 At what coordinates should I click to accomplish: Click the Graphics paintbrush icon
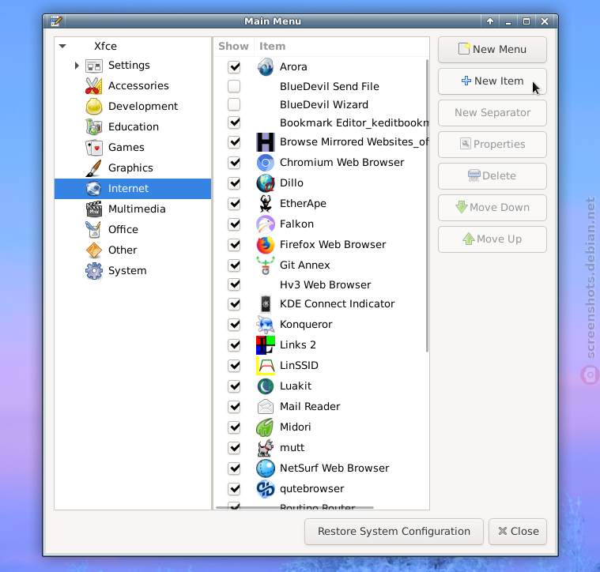(x=94, y=167)
